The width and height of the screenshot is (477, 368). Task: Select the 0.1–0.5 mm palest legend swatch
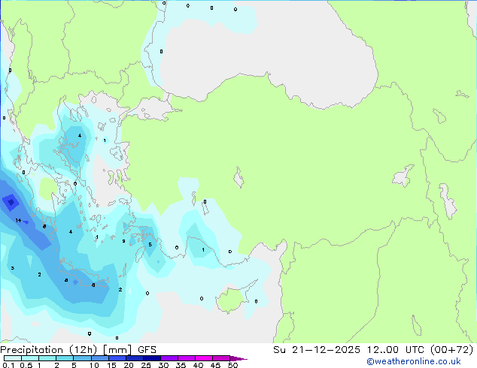coord(13,358)
